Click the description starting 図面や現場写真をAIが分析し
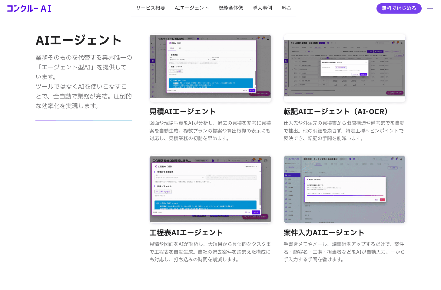The width and height of the screenshot is (441, 290). tap(210, 130)
